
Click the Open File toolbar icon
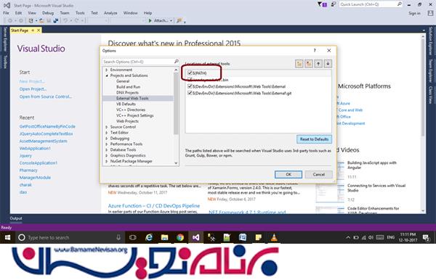pos(41,20)
